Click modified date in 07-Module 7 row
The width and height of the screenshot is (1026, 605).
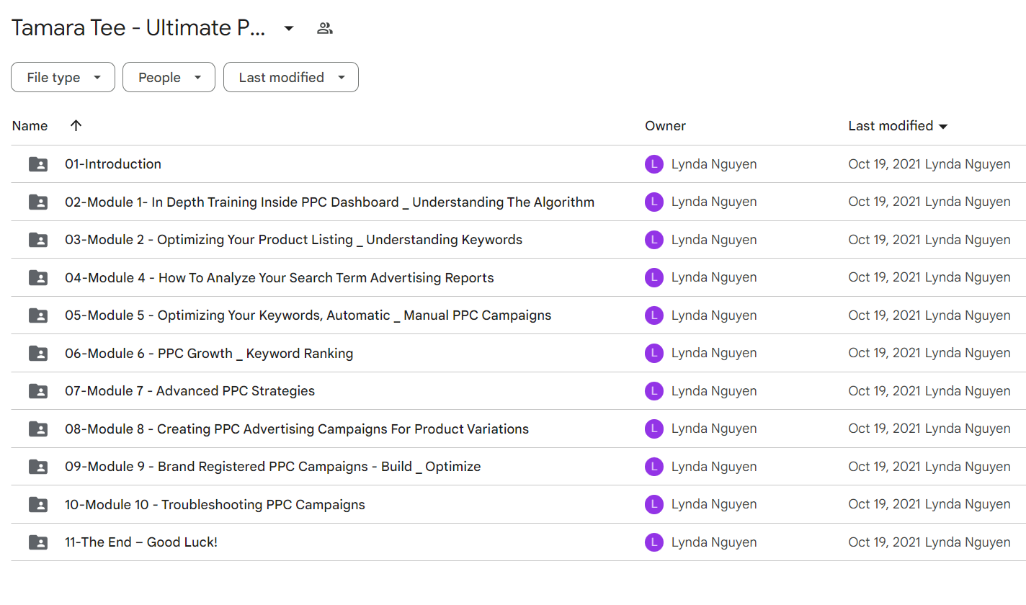pyautogui.click(x=885, y=391)
